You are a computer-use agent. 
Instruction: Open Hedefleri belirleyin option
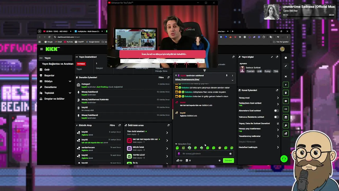(x=278, y=147)
